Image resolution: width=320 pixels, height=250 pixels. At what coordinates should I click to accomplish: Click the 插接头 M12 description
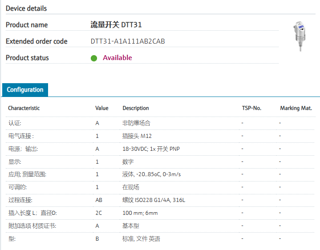click(137, 136)
